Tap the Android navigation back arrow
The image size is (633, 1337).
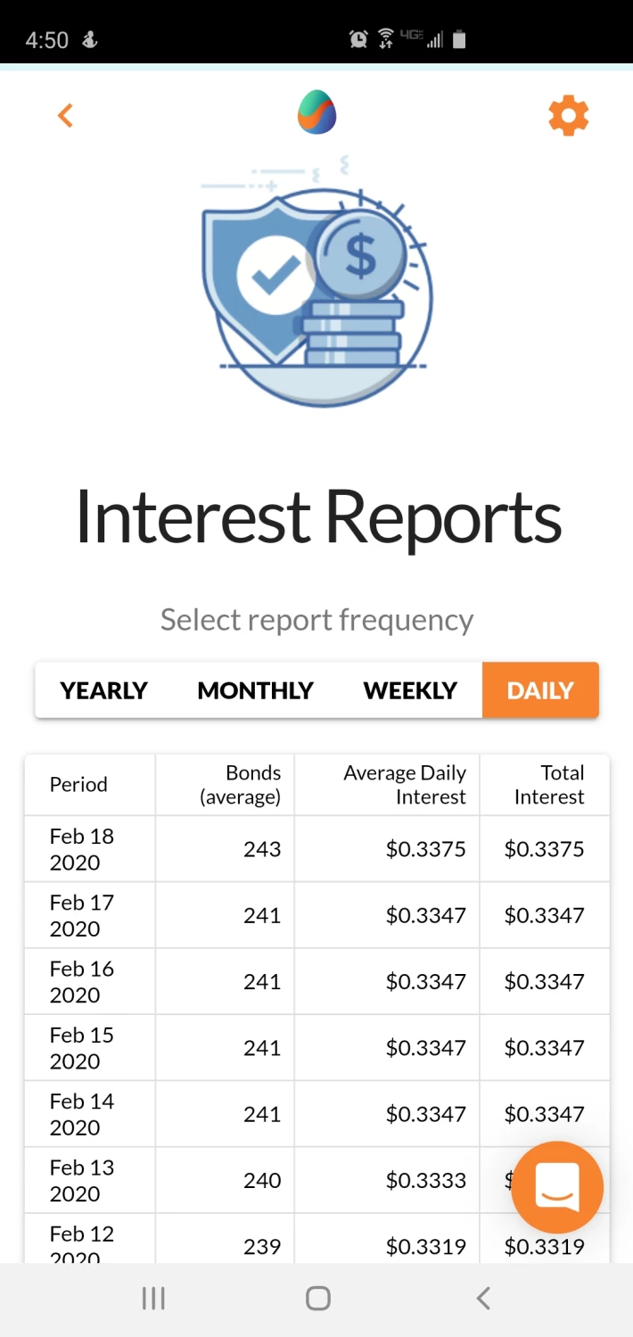[x=482, y=1299]
